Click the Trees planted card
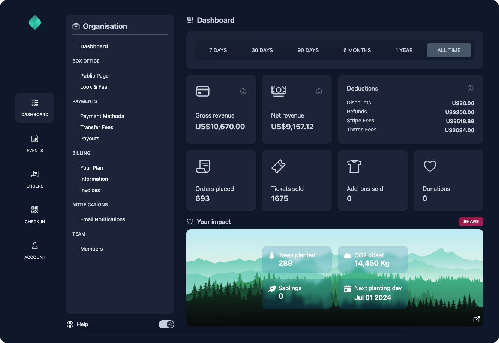This screenshot has height=343, width=499. [297, 259]
